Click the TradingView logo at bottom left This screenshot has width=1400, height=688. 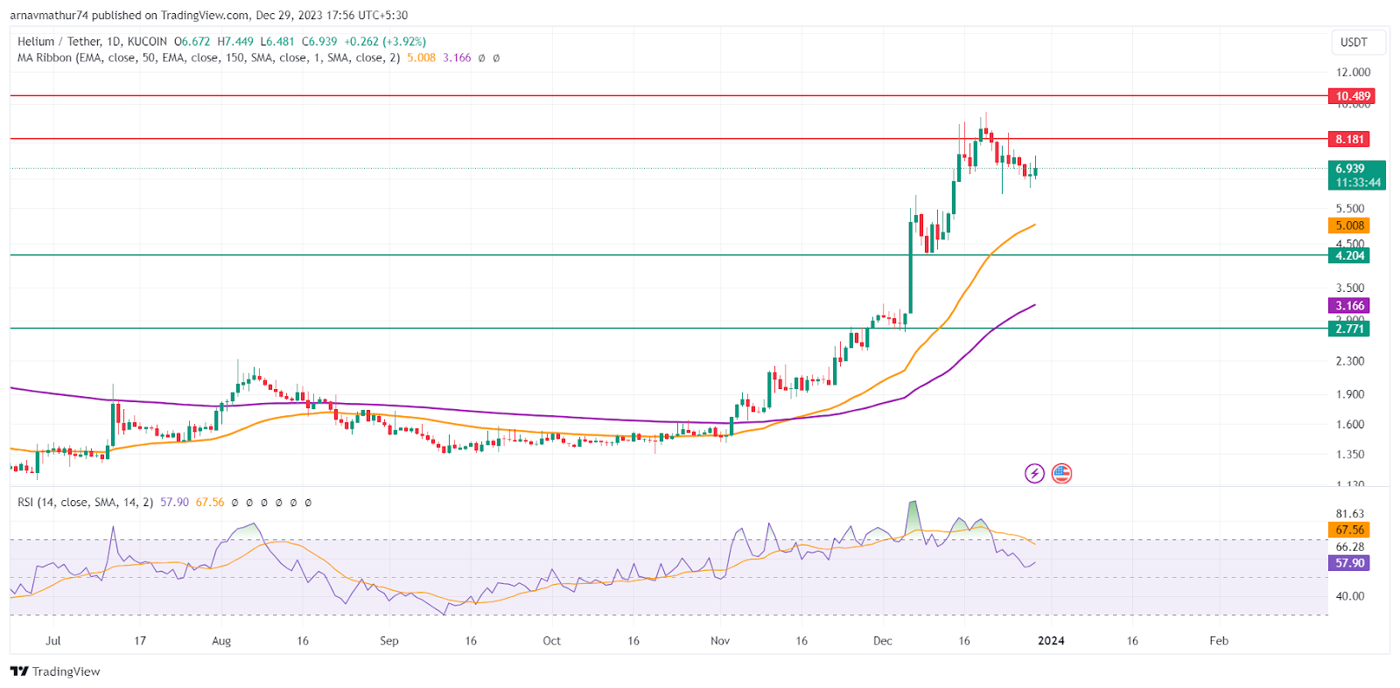pyautogui.click(x=55, y=671)
